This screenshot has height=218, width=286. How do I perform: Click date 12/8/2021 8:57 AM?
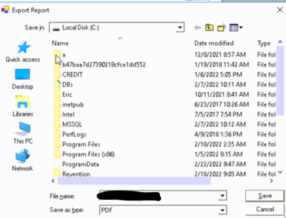coord(220,55)
